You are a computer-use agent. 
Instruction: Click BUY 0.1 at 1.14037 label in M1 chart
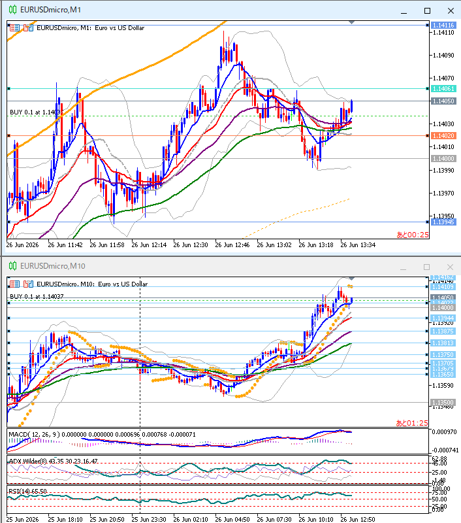pos(37,112)
